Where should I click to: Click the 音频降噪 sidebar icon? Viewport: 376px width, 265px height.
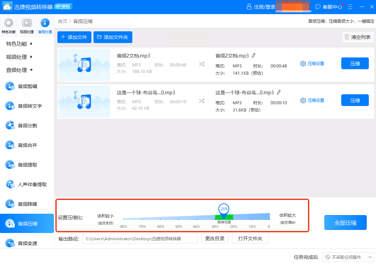[10, 204]
